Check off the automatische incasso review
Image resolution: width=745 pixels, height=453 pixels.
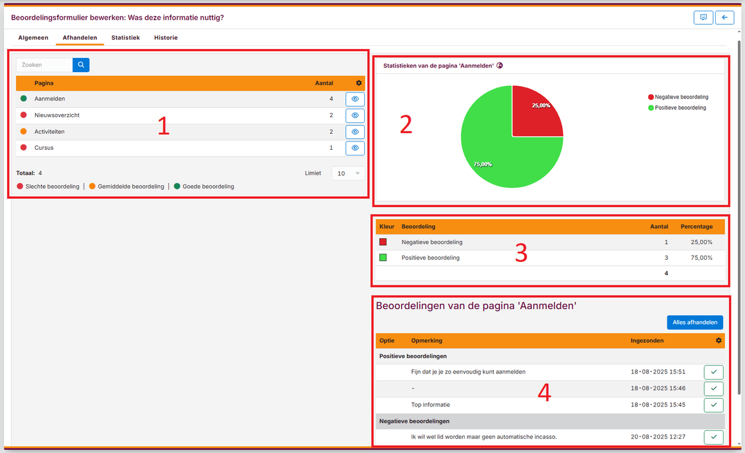coord(713,437)
